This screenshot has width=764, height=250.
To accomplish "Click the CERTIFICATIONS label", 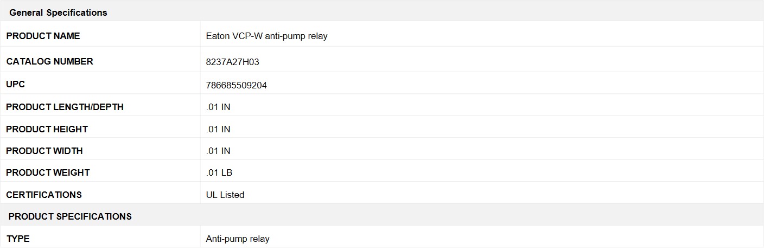I will click(x=44, y=195).
